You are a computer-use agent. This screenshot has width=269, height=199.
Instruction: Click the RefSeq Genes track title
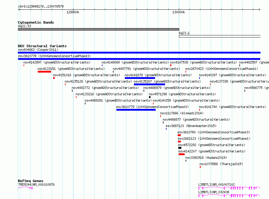[31, 181]
